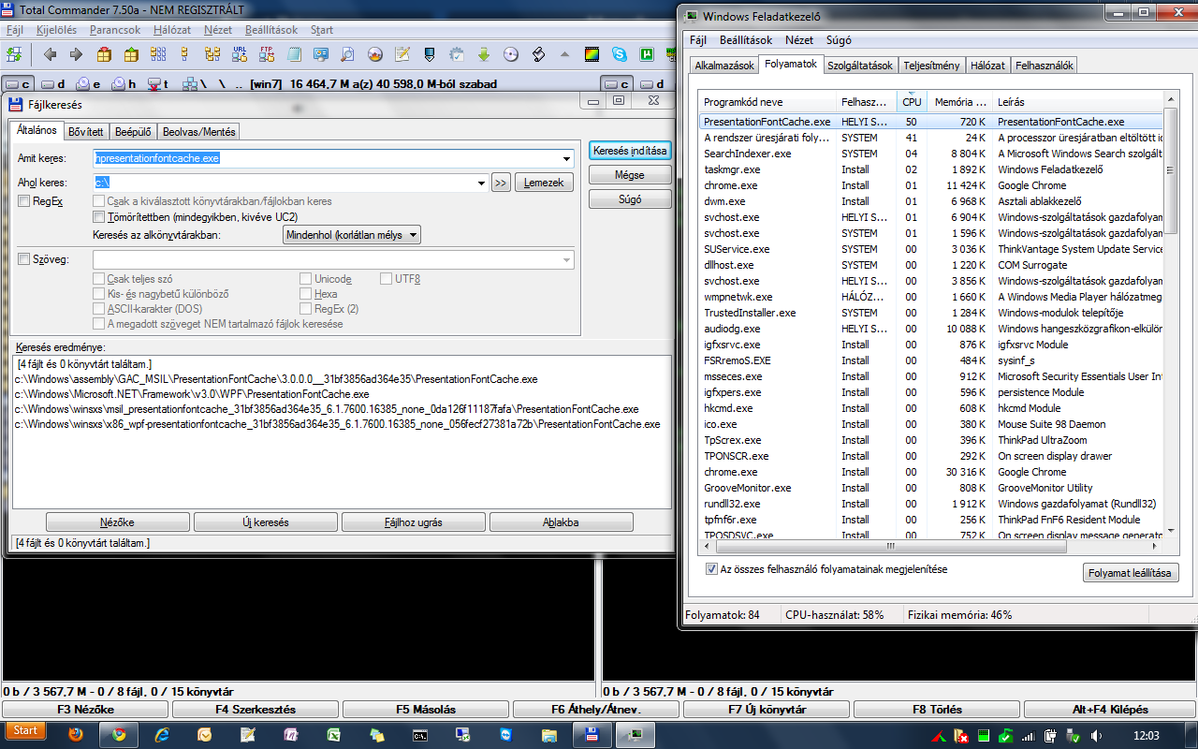Open the Ahol keres dropdown arrow
Image resolution: width=1198 pixels, height=749 pixels.
point(481,183)
